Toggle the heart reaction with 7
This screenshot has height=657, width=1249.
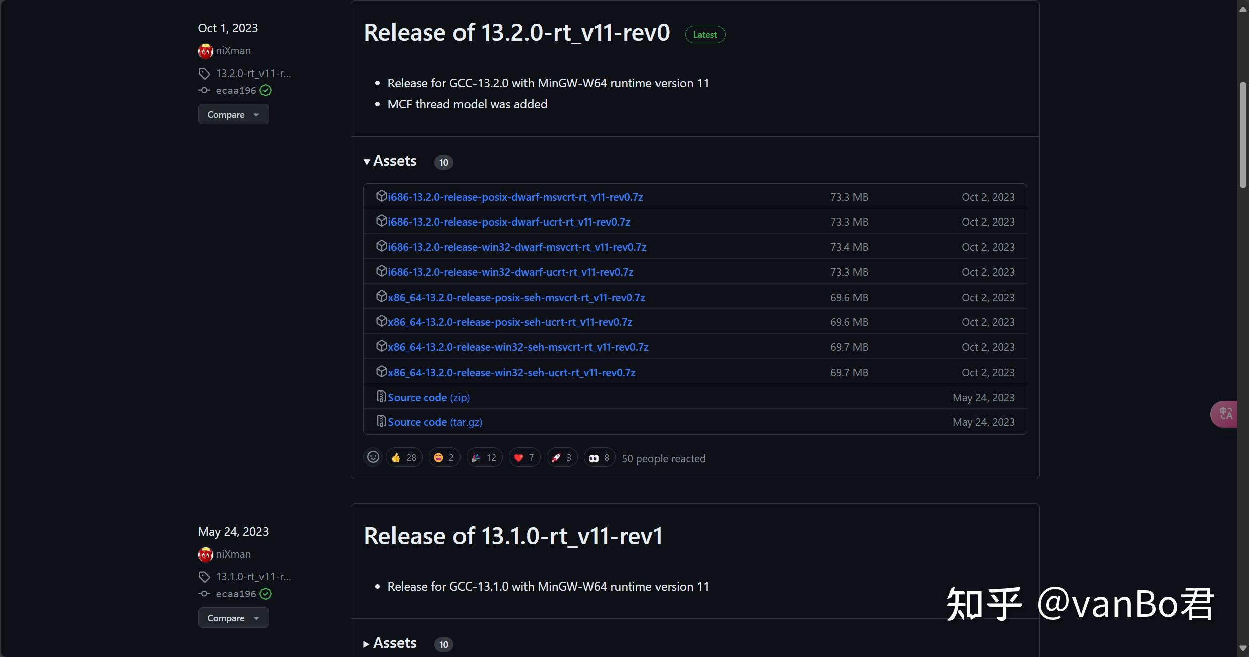point(524,457)
